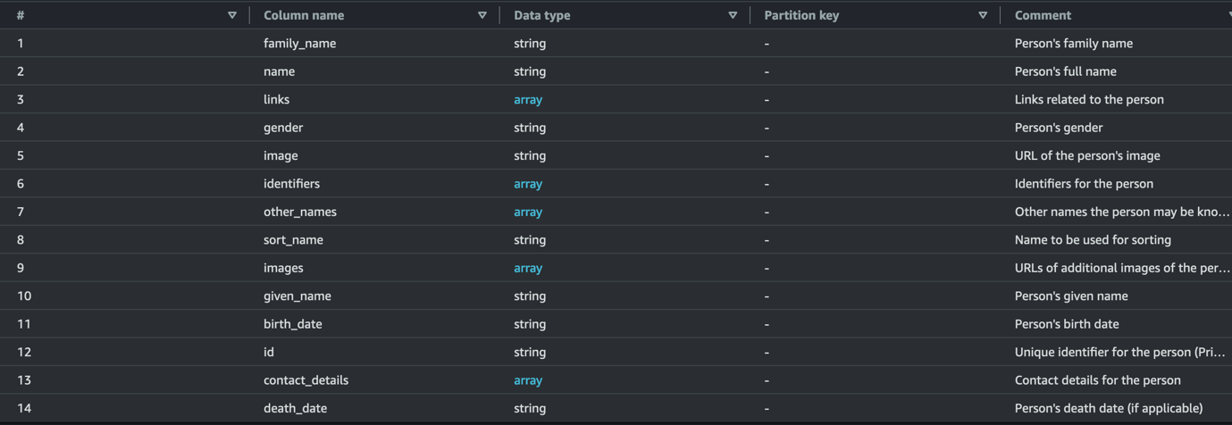
Task: Open the other_names array type link
Action: click(528, 212)
